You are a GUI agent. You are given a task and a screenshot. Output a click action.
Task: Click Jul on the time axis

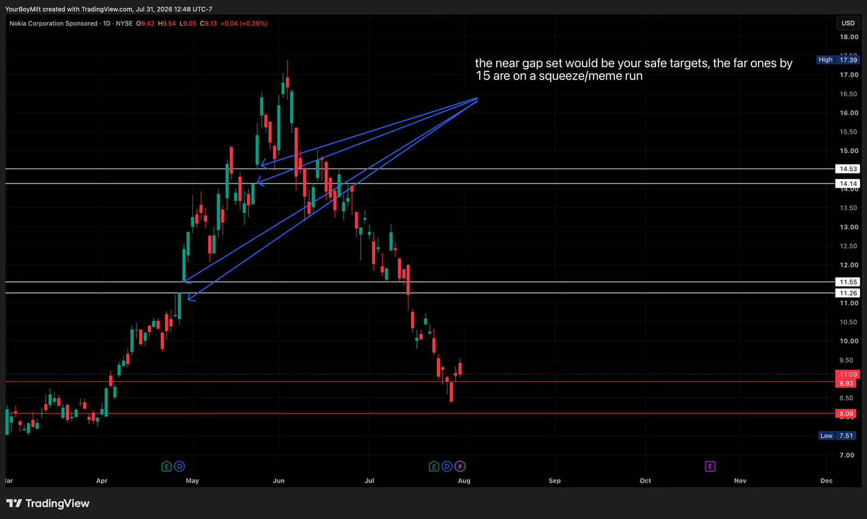tap(369, 480)
